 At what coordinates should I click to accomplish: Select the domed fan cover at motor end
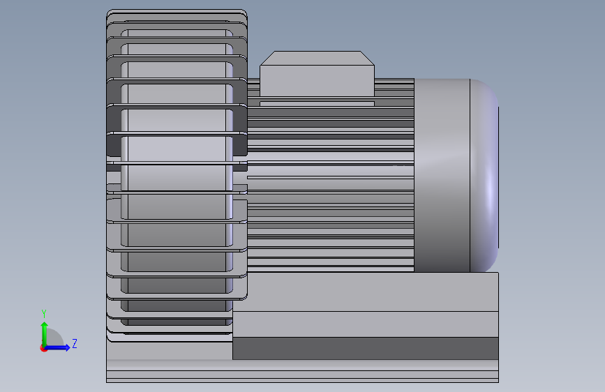pos(484,176)
